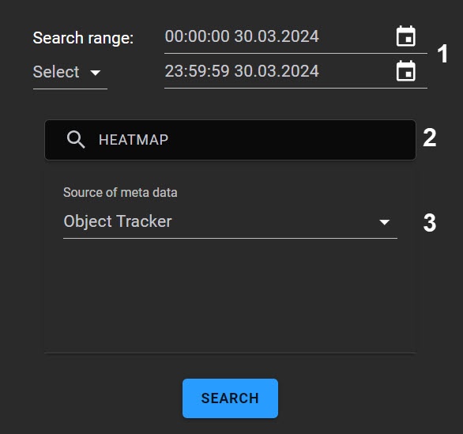
Task: Click number 3 annotation beside Object Tracker
Action: pos(430,223)
